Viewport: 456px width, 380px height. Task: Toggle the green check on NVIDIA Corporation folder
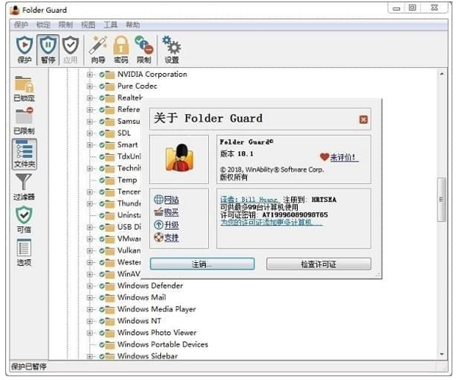(102, 74)
